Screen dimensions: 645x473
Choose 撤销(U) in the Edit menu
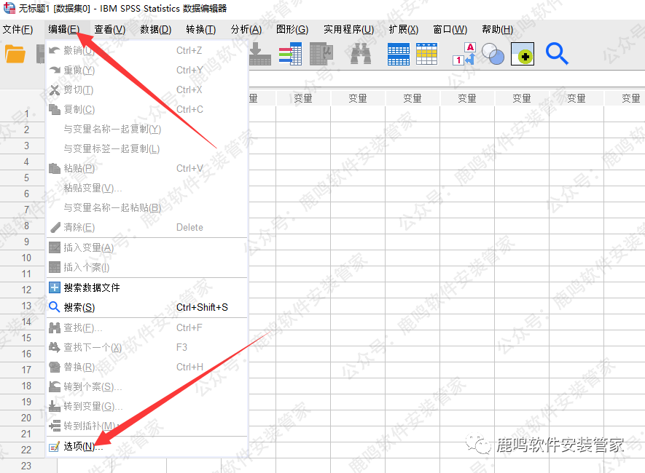click(146, 50)
